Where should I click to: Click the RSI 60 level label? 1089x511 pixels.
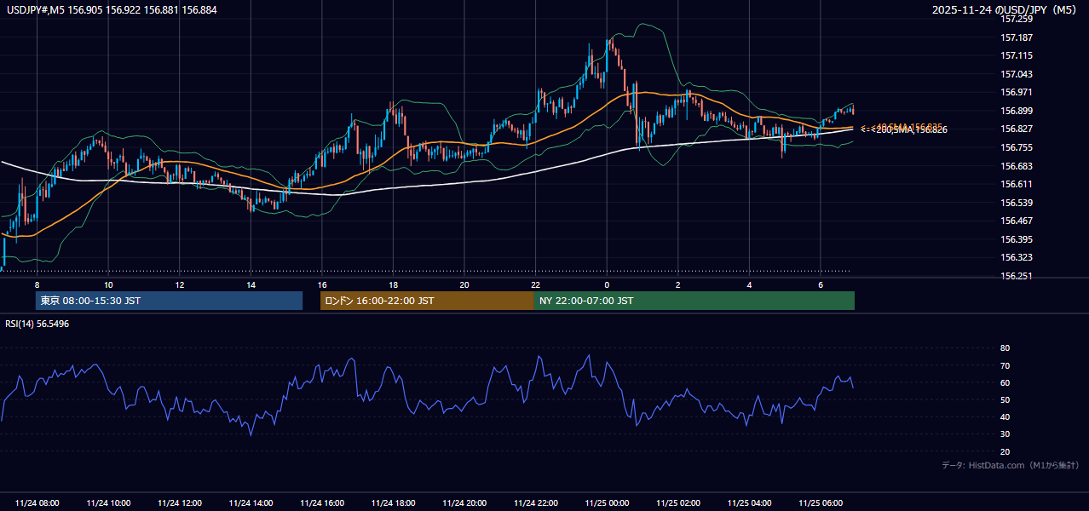point(1005,382)
